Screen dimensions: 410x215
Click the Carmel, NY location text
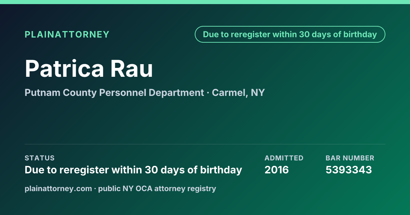tap(238, 92)
